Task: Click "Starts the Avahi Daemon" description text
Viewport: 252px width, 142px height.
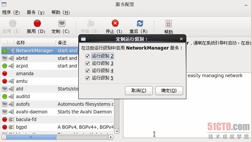Action: 85,112
